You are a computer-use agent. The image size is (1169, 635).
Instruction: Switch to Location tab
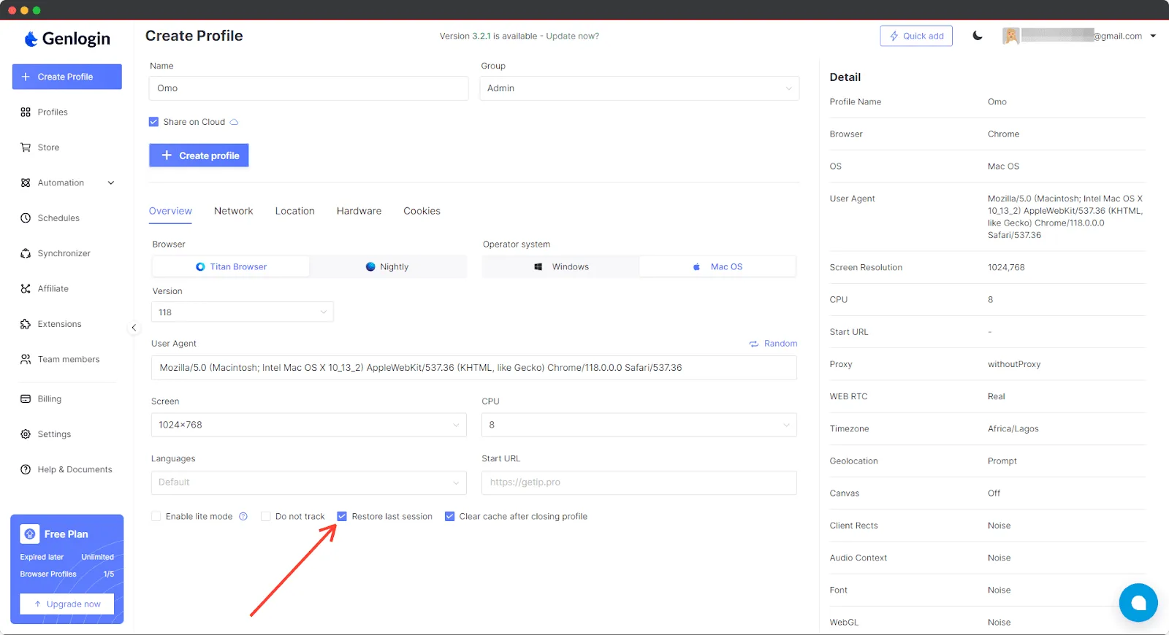295,211
